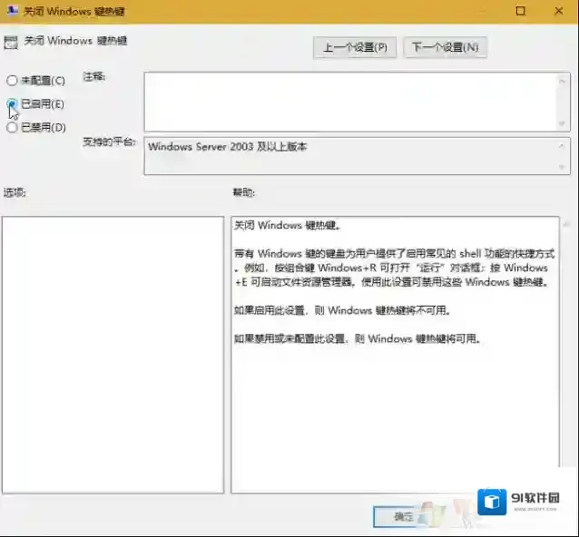This screenshot has width=579, height=537.
Task: Select the 未配置(C) radio button
Action: [x=12, y=81]
